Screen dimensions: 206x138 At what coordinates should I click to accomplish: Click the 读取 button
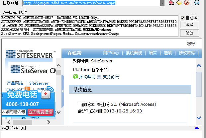pos(189,25)
